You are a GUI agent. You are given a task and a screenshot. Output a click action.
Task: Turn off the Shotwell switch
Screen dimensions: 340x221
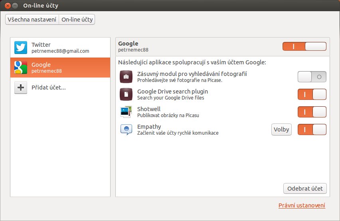312,112
